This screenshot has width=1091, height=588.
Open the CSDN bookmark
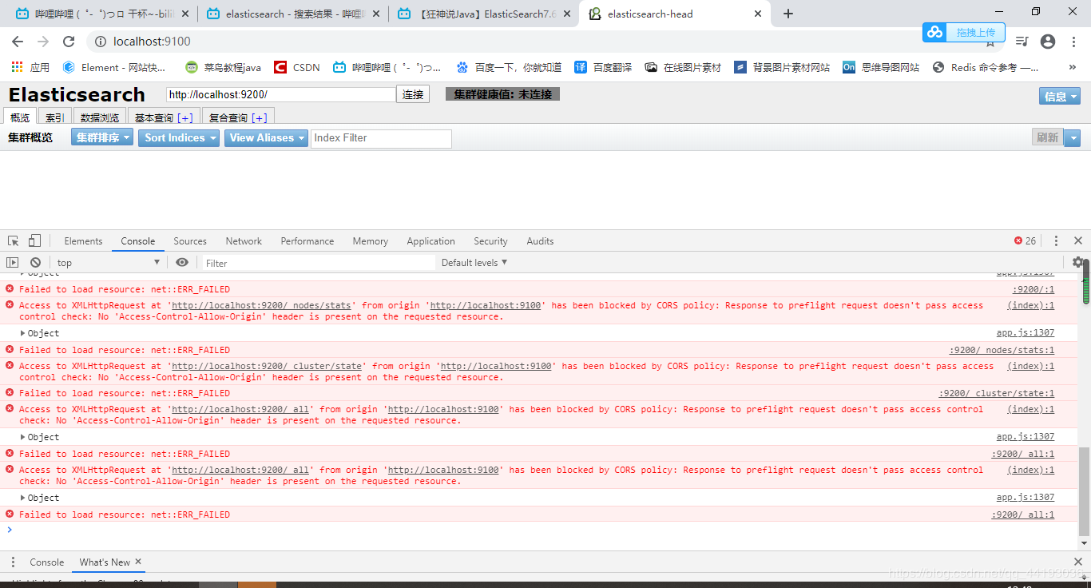coord(297,68)
